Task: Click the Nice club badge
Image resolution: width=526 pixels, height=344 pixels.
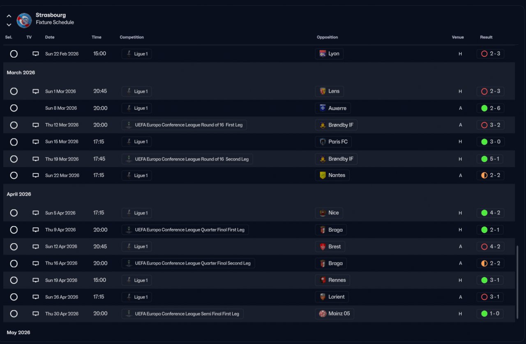Action: coord(323,213)
